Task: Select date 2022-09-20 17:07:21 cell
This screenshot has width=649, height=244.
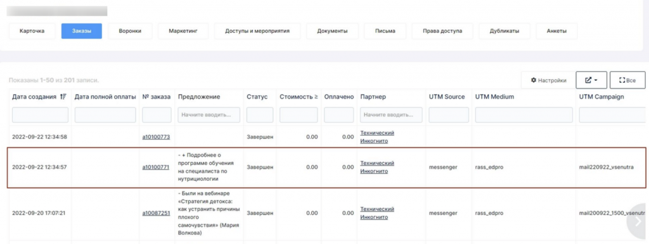Action: click(39, 214)
